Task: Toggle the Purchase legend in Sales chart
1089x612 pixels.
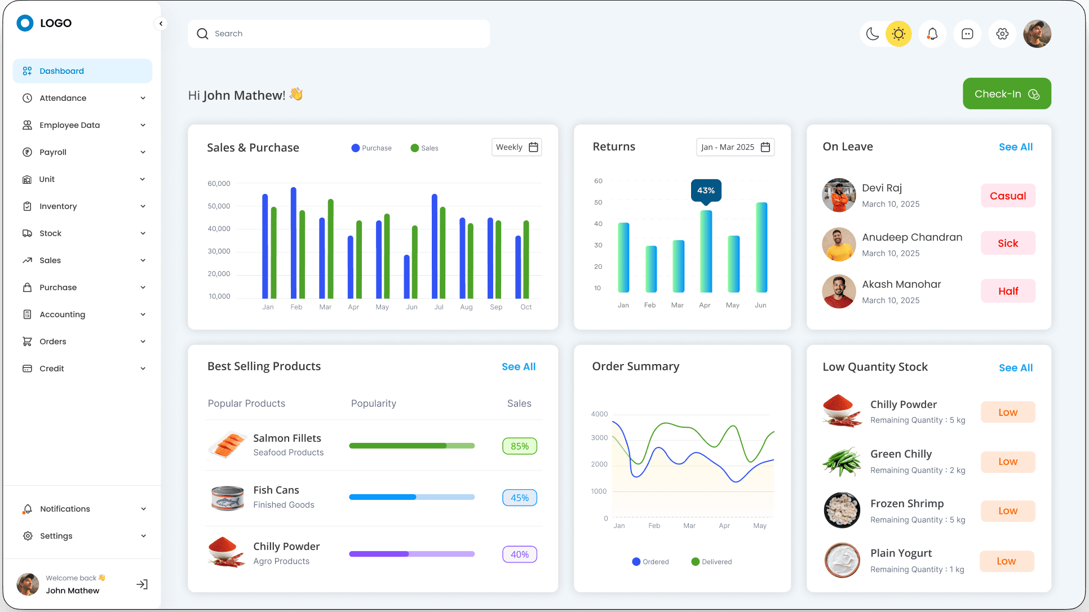Action: tap(371, 148)
